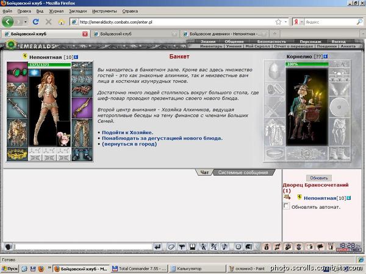Click the browser URL address field
Screen dimensions: 366x274
pos(176,22)
